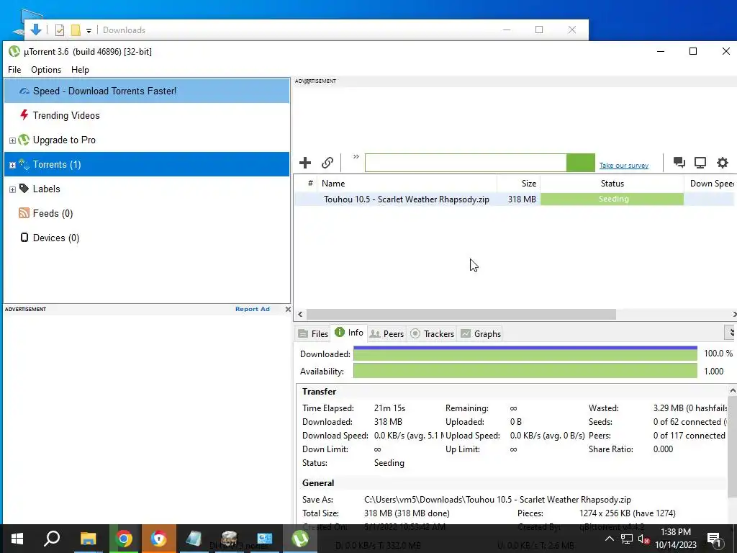Open Preferences gear icon
This screenshot has width=737, height=553.
[x=723, y=163]
